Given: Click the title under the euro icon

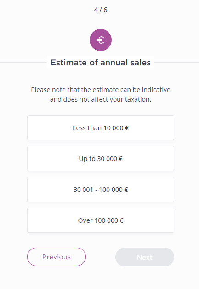Looking at the screenshot, I should pos(101,63).
